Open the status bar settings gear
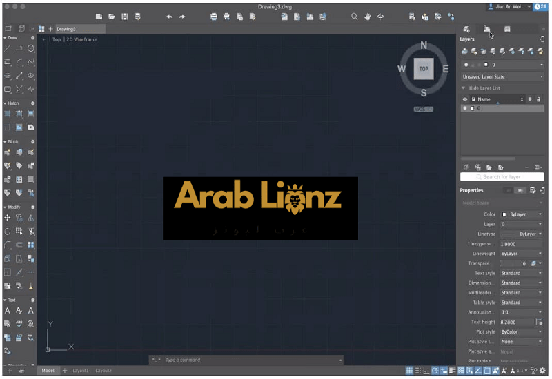 (x=542, y=370)
